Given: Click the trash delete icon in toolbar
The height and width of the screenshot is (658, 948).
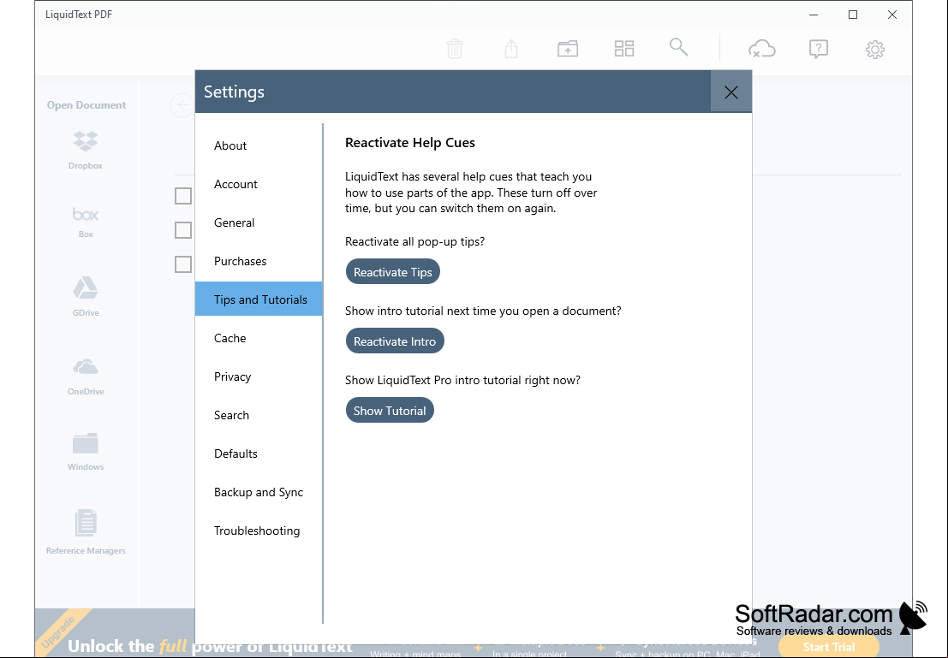Looking at the screenshot, I should [x=455, y=48].
